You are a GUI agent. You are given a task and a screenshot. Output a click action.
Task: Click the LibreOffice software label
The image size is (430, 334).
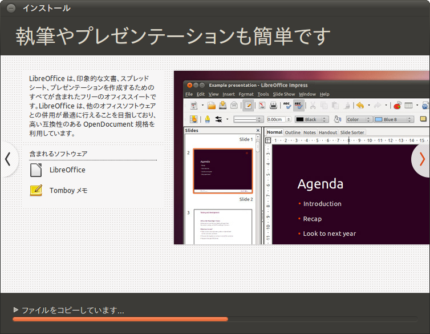67,170
